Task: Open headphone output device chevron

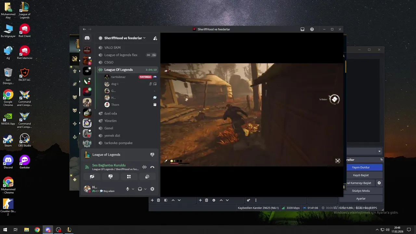Action: point(145,189)
